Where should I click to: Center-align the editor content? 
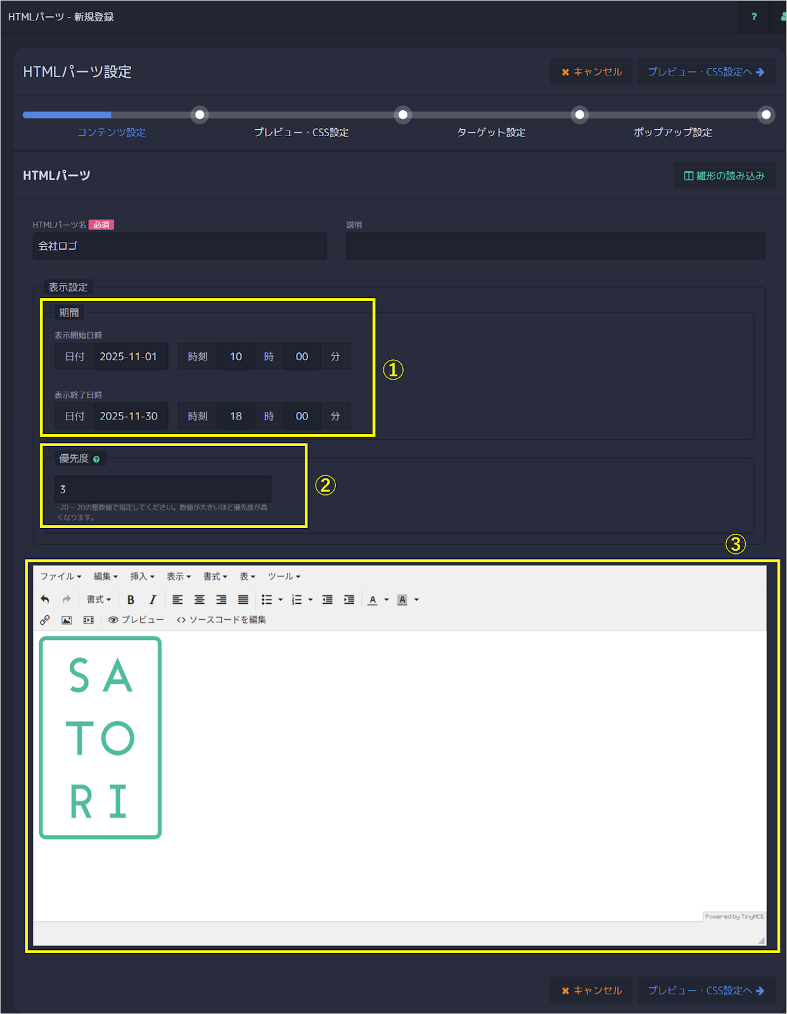point(199,600)
